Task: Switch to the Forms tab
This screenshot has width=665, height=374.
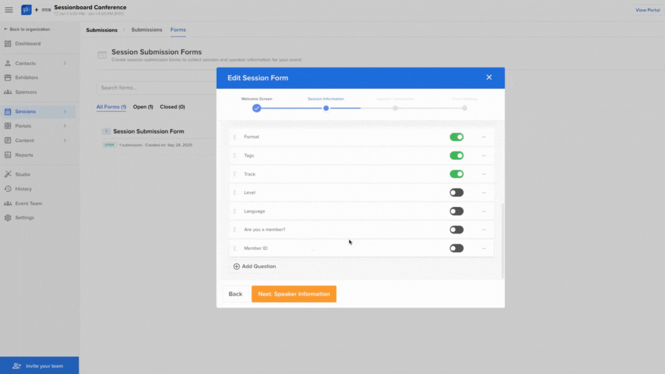Action: point(178,29)
